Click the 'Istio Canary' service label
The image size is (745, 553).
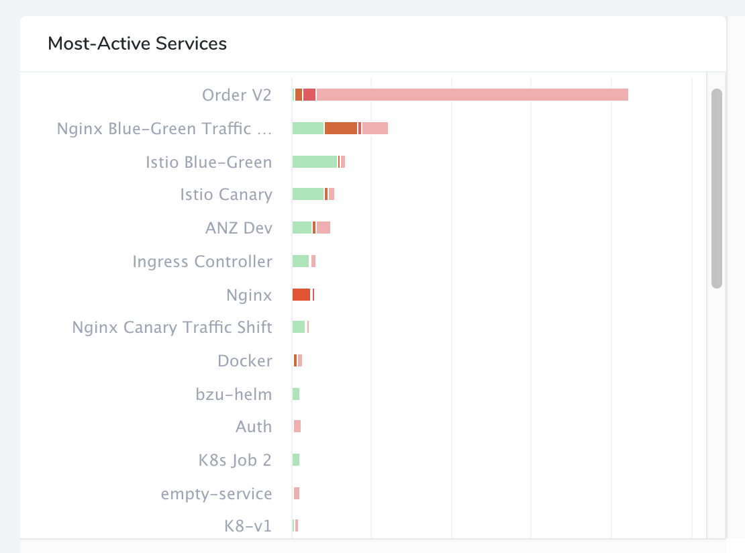226,195
